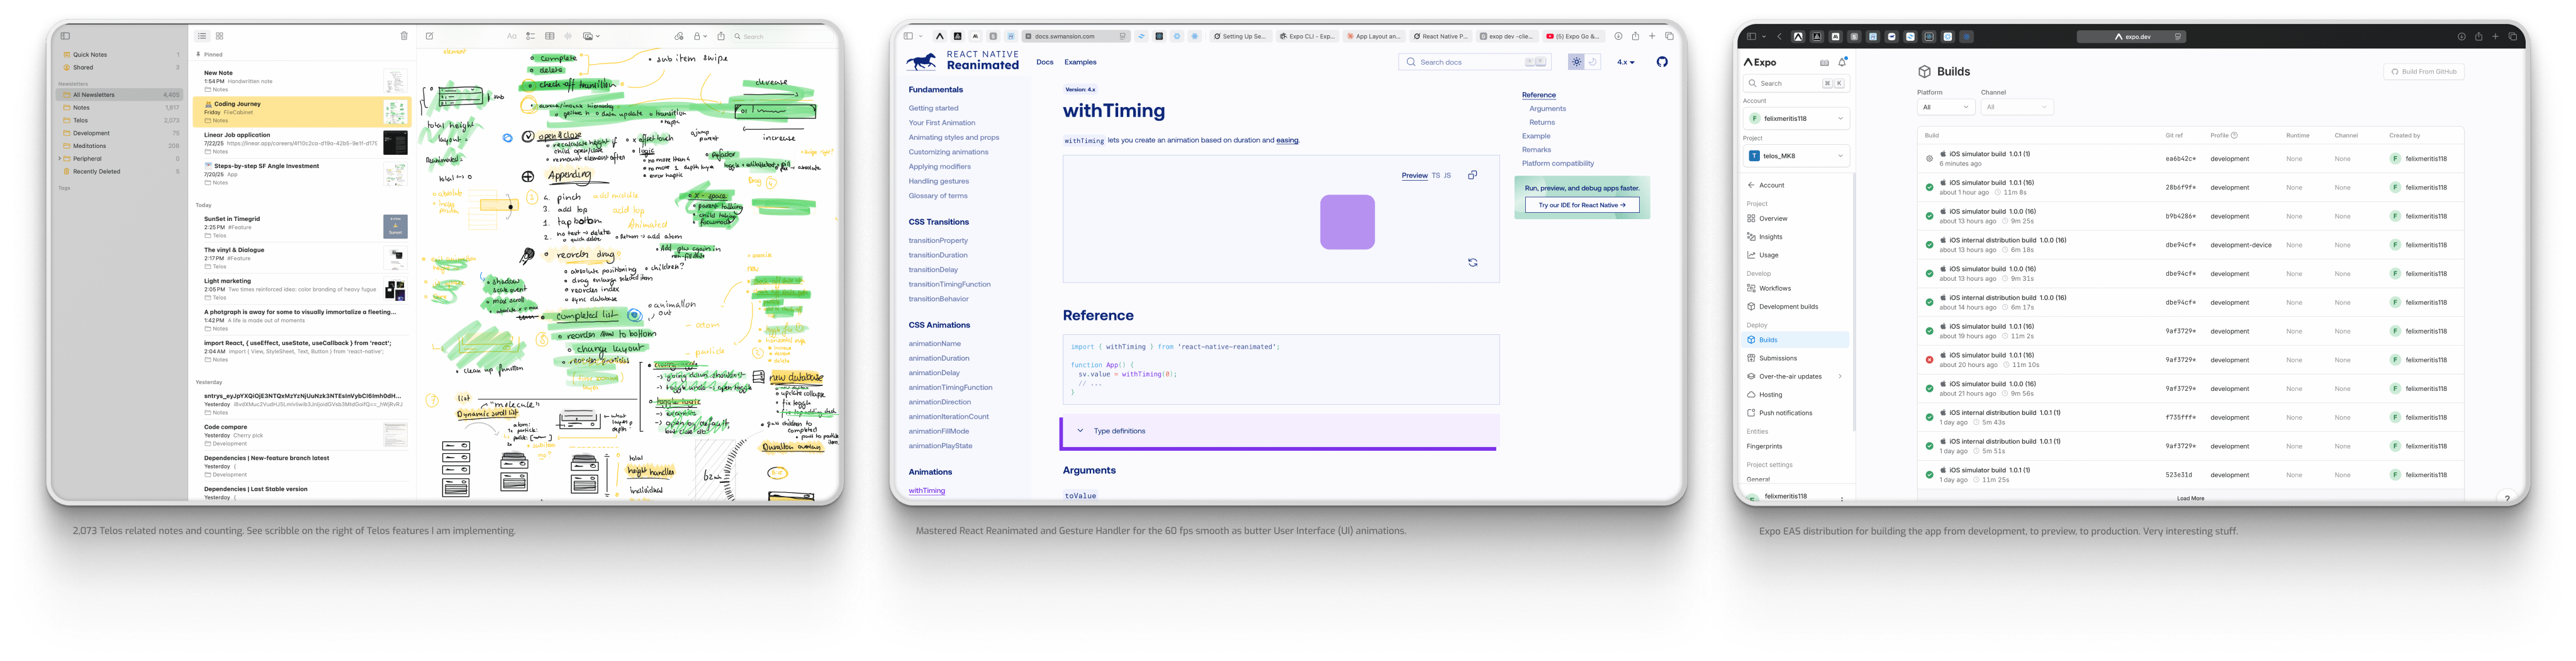The width and height of the screenshot is (2576, 661).
Task: Open Submissions in Expo sidebar
Action: [x=1796, y=358]
